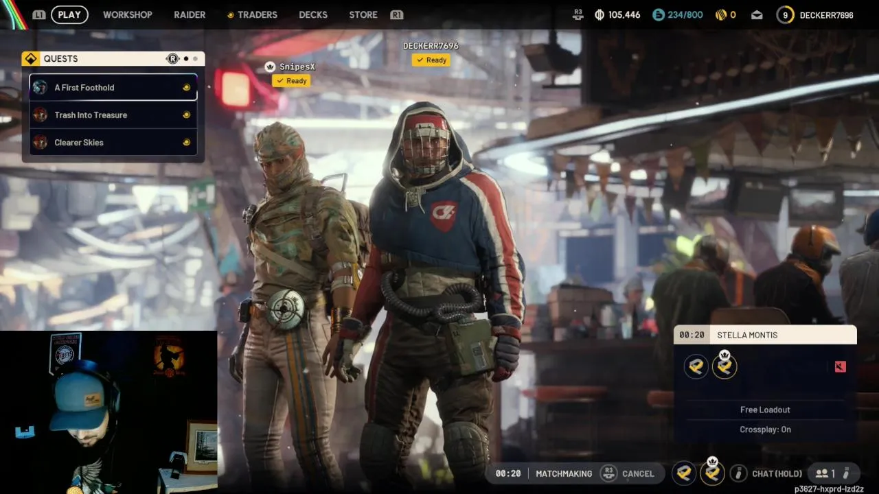This screenshot has width=879, height=494.
Task: Click the yellow marker on A First Foothold
Action: (186, 87)
